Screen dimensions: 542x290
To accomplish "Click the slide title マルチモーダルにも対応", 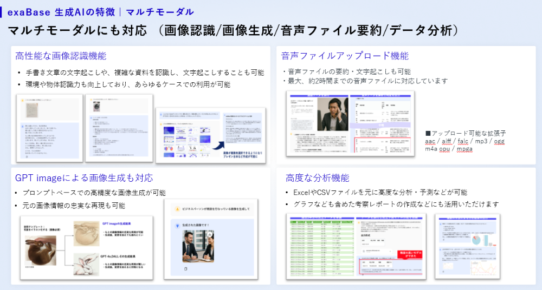I will [x=78, y=31].
